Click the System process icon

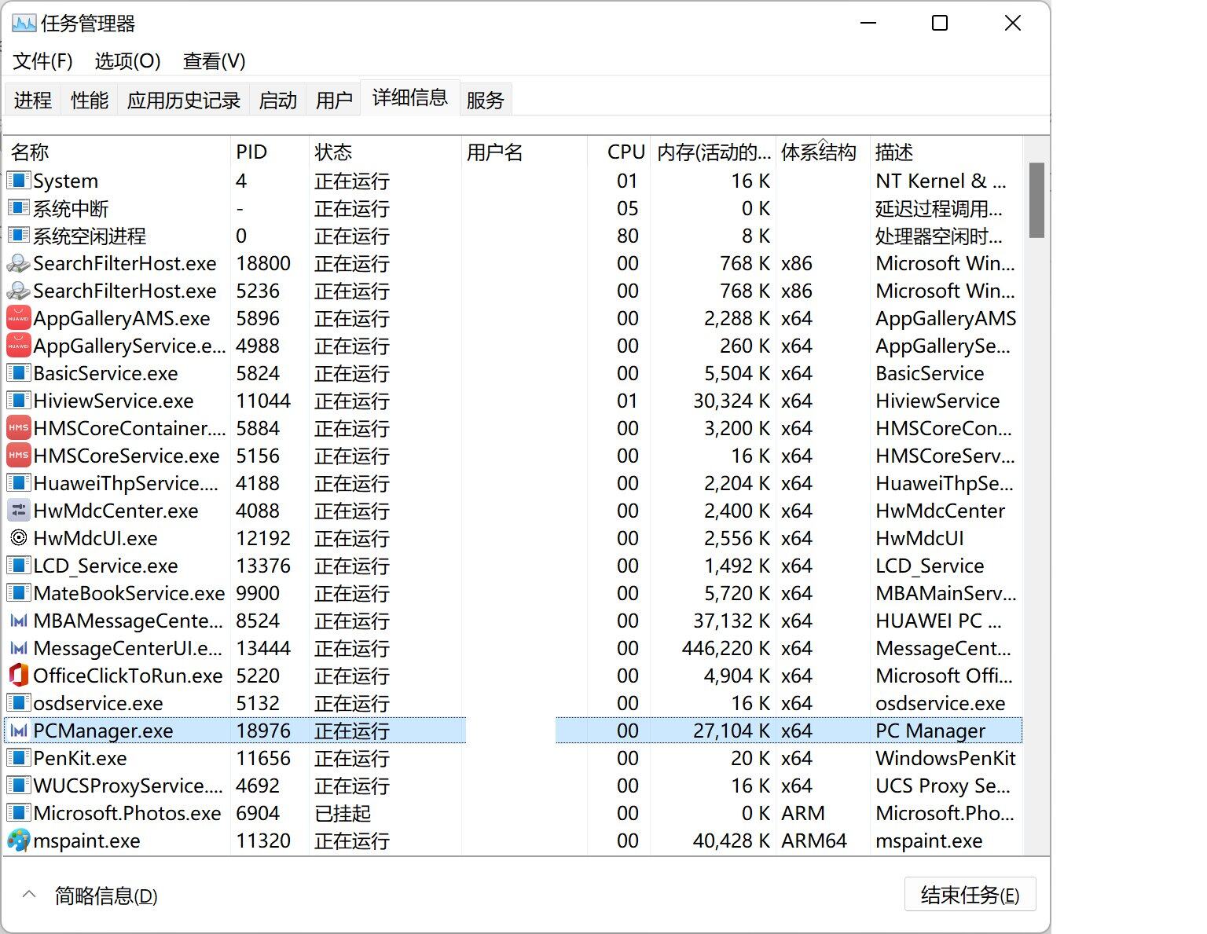click(x=19, y=181)
